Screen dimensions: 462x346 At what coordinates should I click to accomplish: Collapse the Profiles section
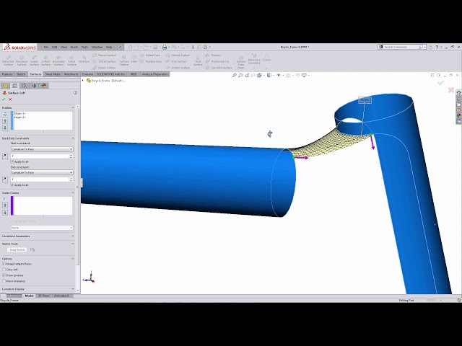pyautogui.click(x=73, y=107)
